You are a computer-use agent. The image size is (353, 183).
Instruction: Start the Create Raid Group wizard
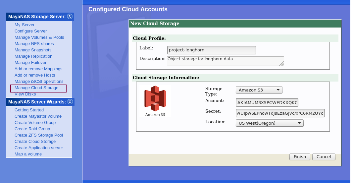pos(32,129)
